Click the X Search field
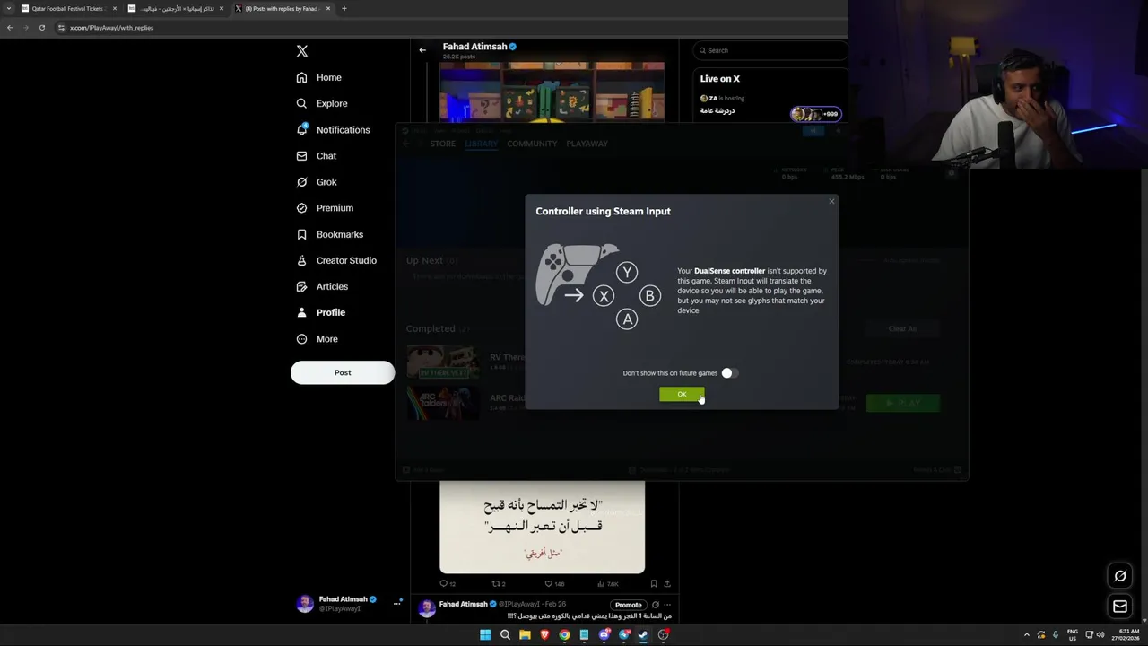The height and width of the screenshot is (646, 1148). pyautogui.click(x=771, y=50)
